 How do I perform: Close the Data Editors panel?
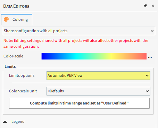153,6
